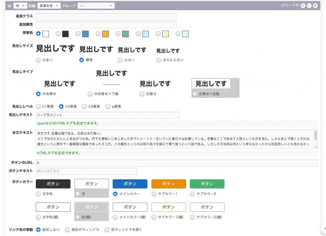Screen dimensions: 326x236
Task: Click the green サブカラー2 button preview
Action: click(x=207, y=184)
